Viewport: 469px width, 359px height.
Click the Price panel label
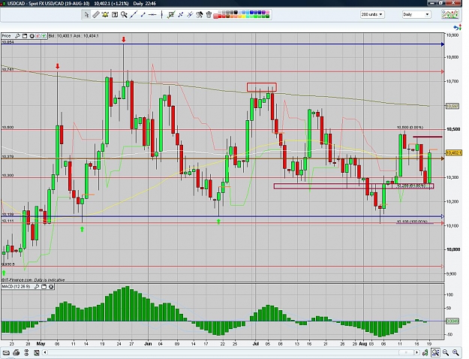[6, 36]
